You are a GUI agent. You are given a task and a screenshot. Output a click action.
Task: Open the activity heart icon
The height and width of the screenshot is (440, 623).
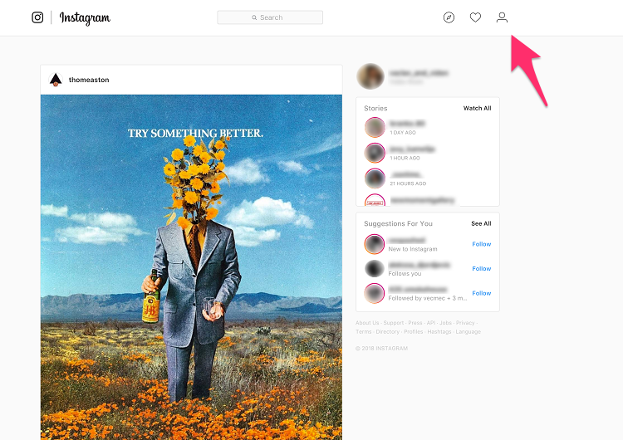(x=475, y=17)
